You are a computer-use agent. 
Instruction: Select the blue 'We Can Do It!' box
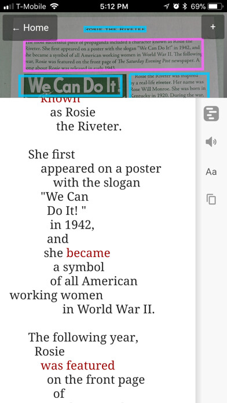coord(71,86)
